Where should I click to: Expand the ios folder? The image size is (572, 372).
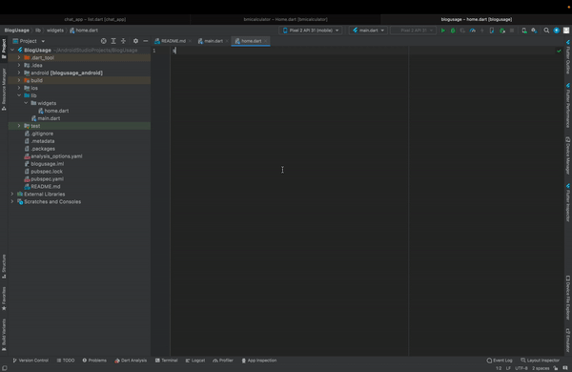[x=19, y=88]
